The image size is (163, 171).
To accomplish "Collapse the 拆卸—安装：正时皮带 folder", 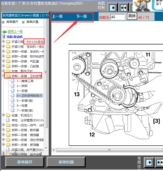I will [x=3, y=76].
